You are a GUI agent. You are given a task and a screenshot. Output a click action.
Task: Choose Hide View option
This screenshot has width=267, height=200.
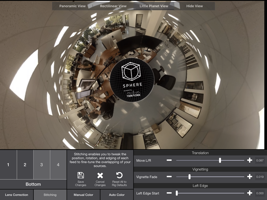pos(194,6)
